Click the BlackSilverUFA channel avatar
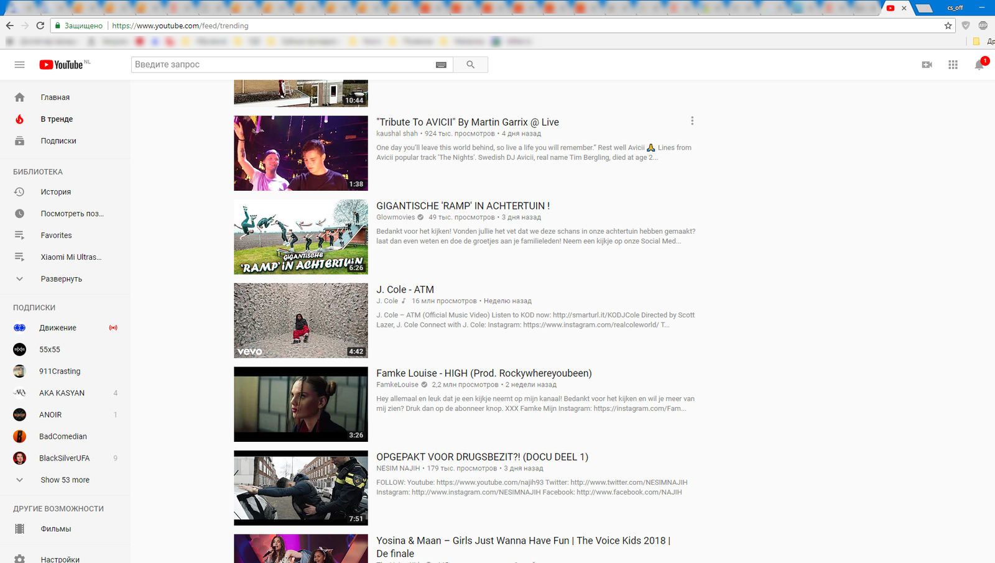 pyautogui.click(x=19, y=458)
